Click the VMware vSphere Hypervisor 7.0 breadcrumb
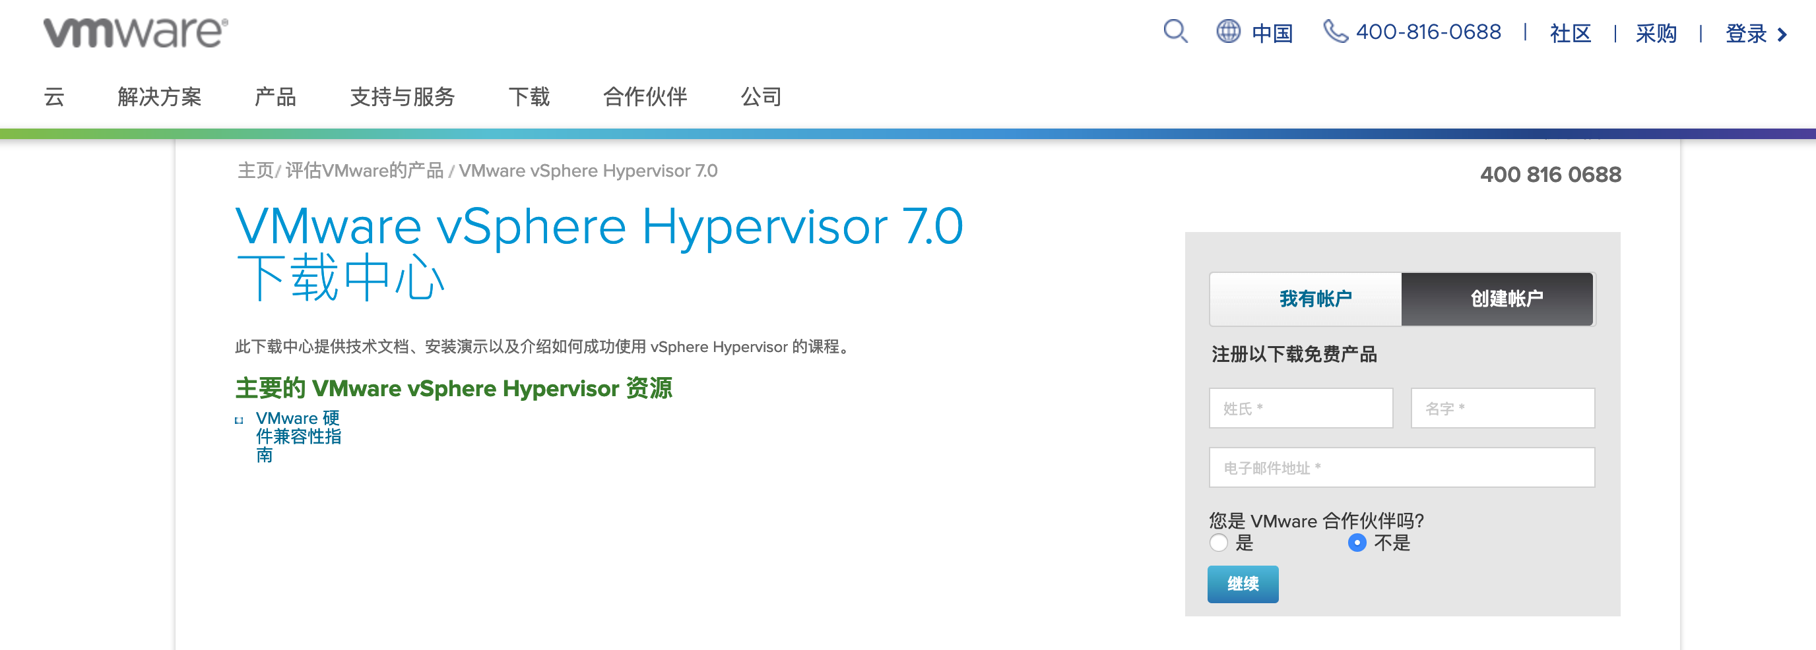1816x650 pixels. click(x=588, y=171)
